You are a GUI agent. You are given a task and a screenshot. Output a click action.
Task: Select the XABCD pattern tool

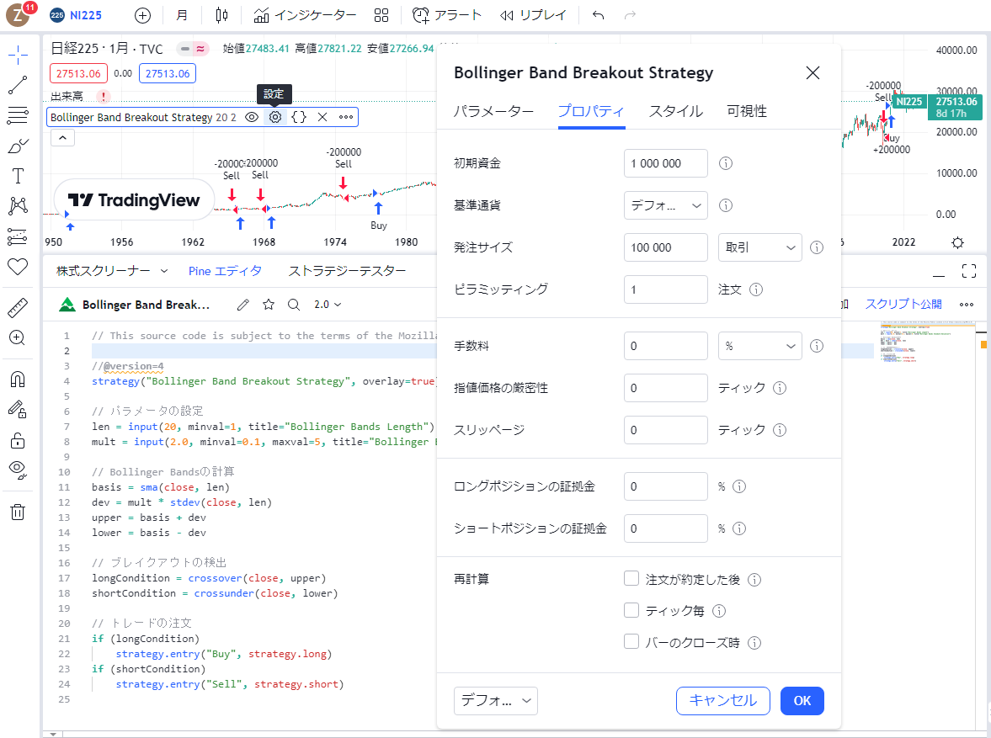pos(18,206)
